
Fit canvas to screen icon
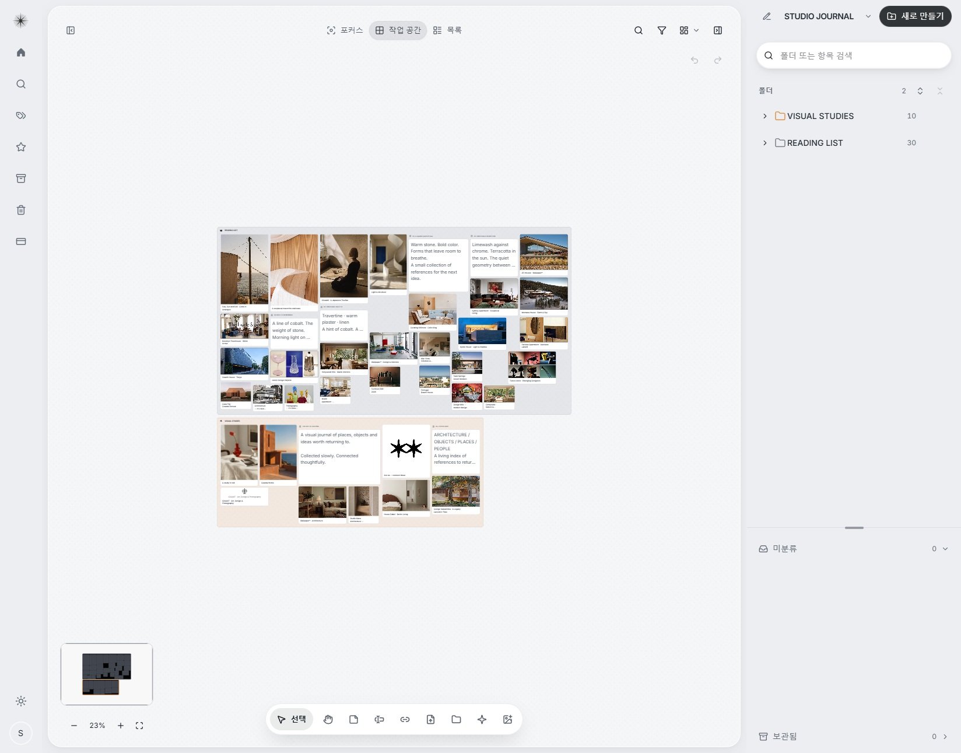(139, 726)
